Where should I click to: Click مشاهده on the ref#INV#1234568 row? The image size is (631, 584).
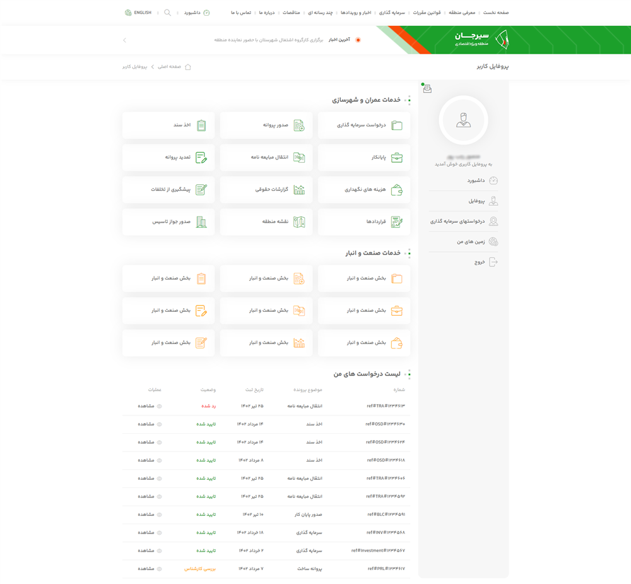click(146, 532)
